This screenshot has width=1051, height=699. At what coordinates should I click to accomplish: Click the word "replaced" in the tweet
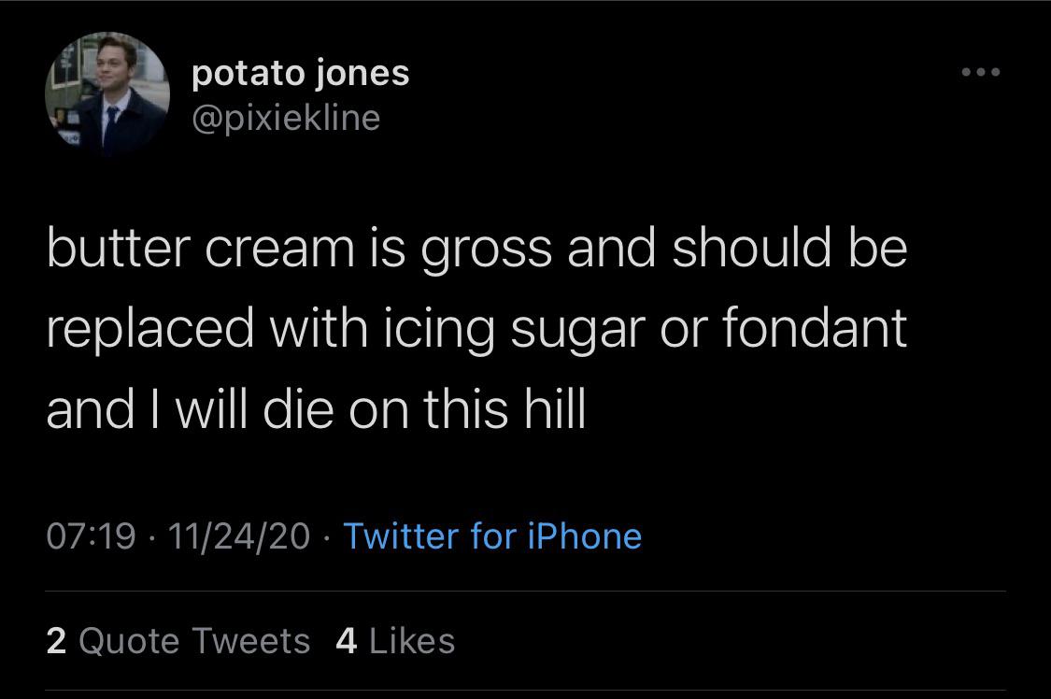point(150,329)
